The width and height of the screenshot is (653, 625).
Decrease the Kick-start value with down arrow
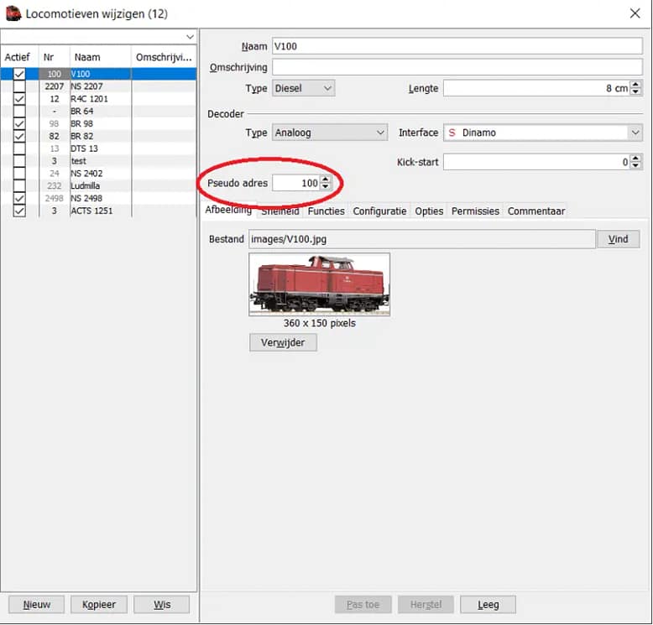(x=636, y=166)
